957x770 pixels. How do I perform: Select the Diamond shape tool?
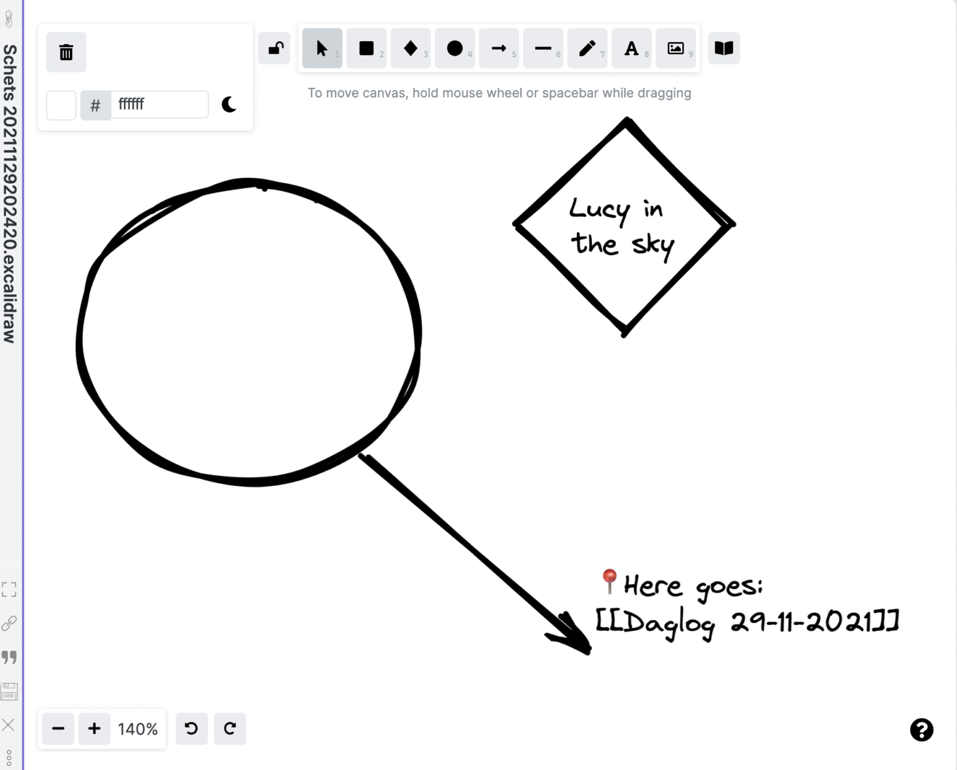411,48
